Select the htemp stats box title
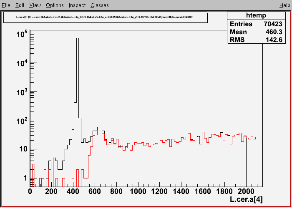292x208 pixels. click(256, 16)
